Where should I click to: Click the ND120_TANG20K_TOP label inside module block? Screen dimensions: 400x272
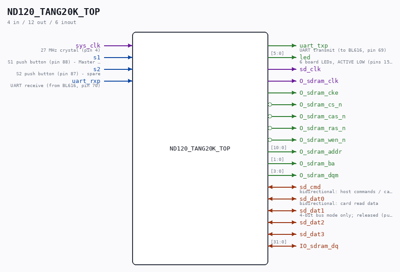click(x=200, y=149)
